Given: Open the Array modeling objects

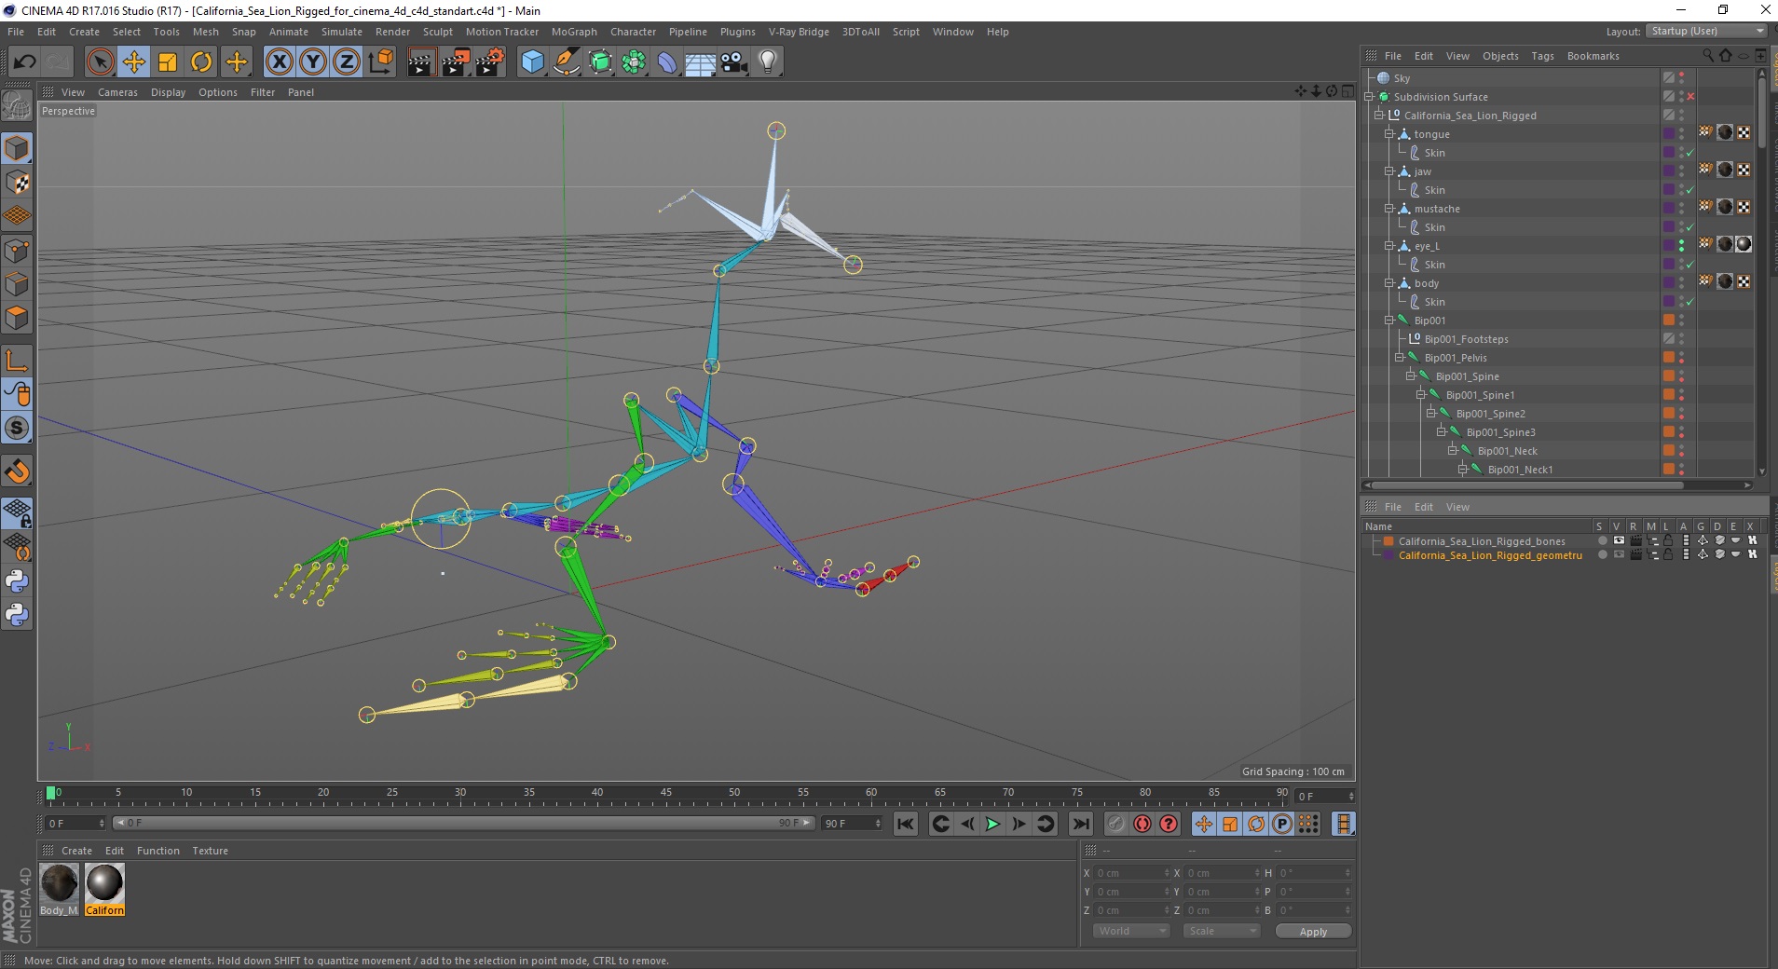Looking at the screenshot, I should pos(634,62).
